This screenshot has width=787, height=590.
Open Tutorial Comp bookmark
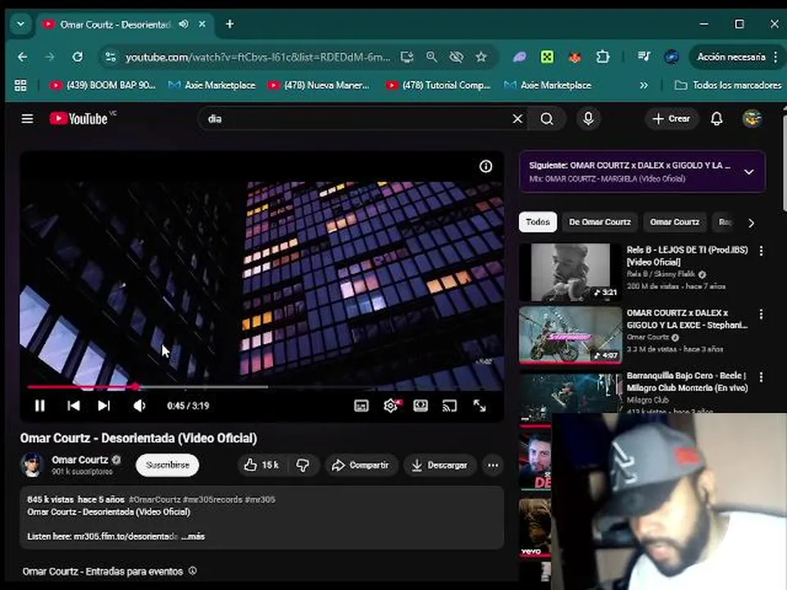click(439, 85)
